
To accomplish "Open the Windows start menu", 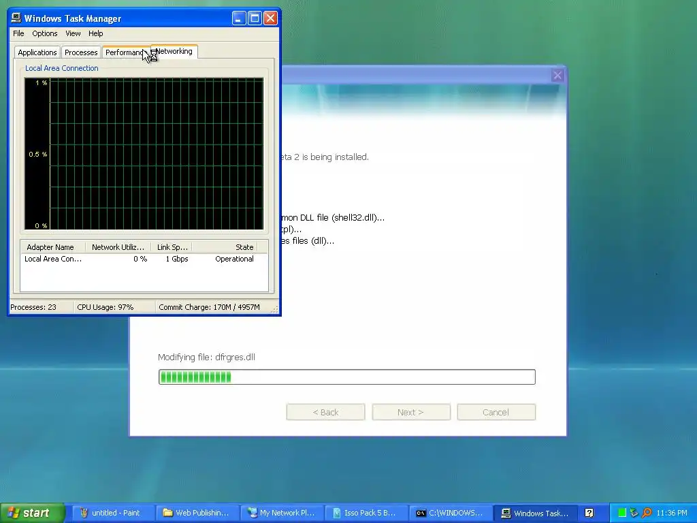I will pos(31,513).
